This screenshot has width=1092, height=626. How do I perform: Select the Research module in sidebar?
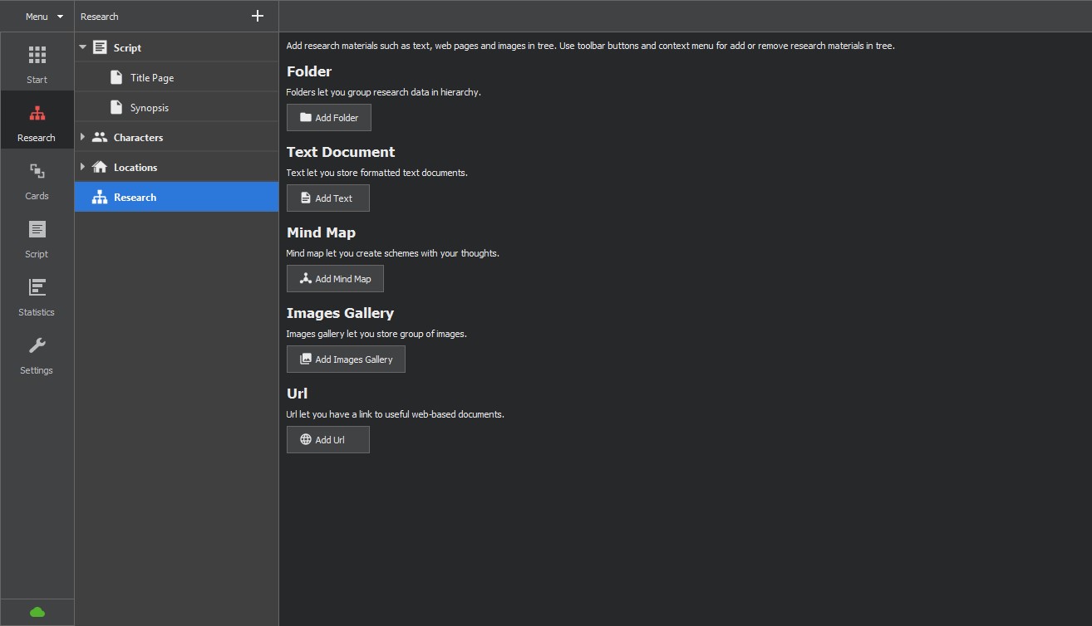click(x=37, y=121)
